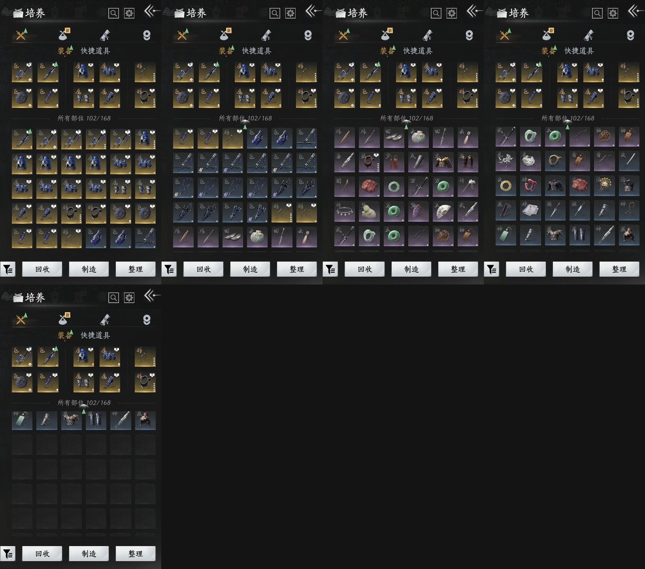
Task: Collapse the panel with empty slots using the arrow
Action: point(151,295)
